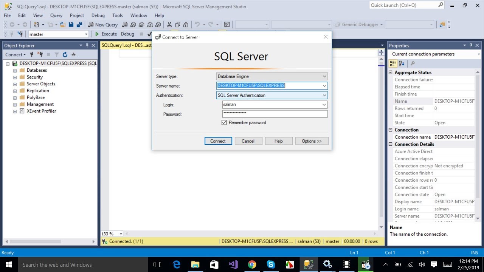Select the SQLQuery1.sql document tab

pos(126,45)
